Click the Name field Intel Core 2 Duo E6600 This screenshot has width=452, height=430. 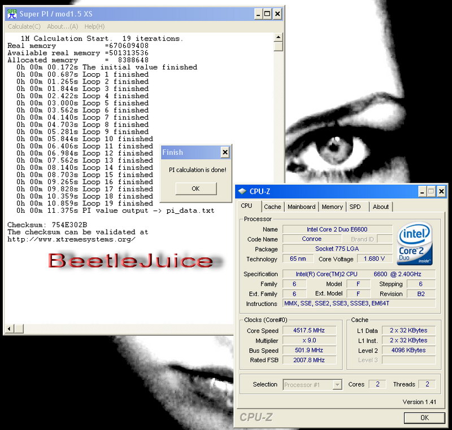337,230
